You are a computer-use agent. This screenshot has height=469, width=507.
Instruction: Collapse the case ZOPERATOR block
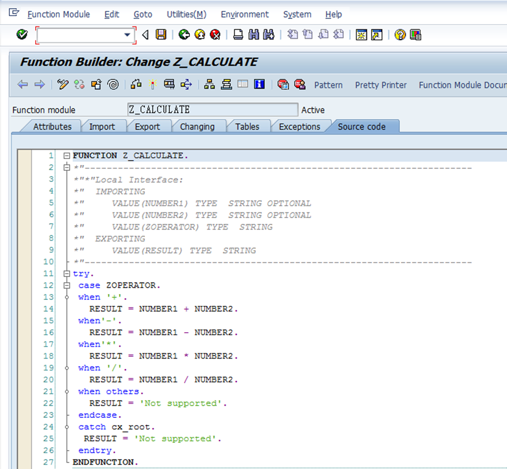pos(67,286)
